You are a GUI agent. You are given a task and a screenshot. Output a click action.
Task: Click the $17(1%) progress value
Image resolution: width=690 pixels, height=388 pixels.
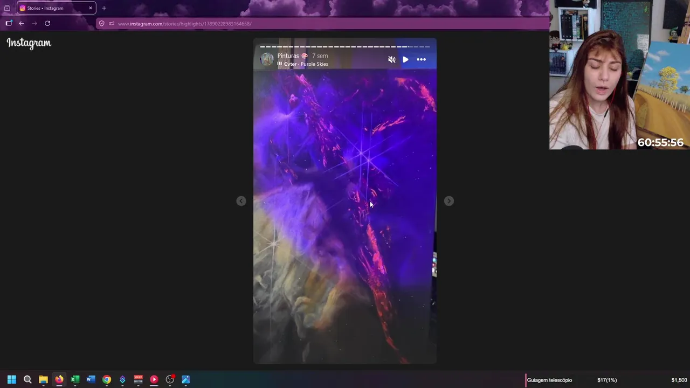coord(607,380)
